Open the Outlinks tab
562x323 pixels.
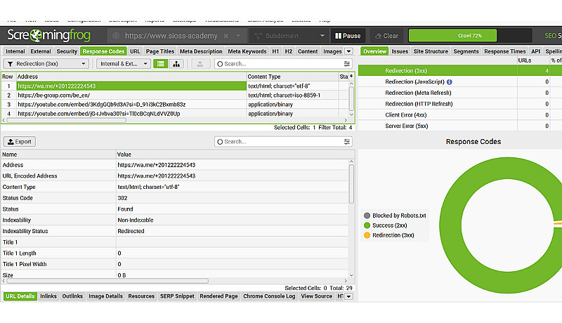point(72,296)
